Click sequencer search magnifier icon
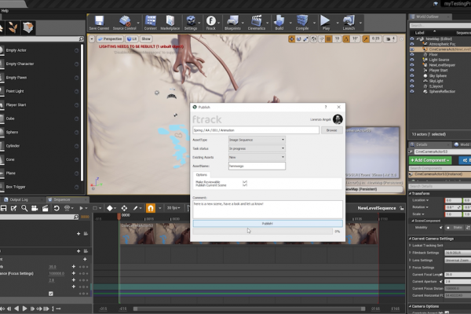This screenshot has width=471, height=314. click(x=24, y=208)
